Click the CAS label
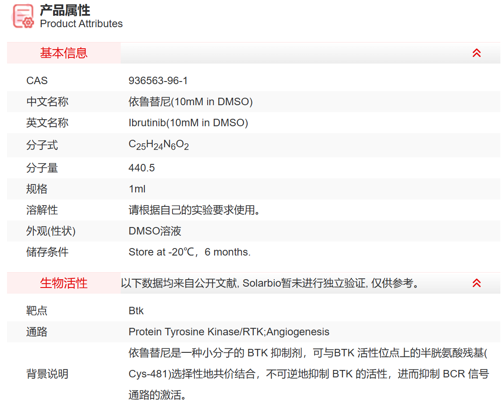This screenshot has width=503, height=412. [x=37, y=80]
